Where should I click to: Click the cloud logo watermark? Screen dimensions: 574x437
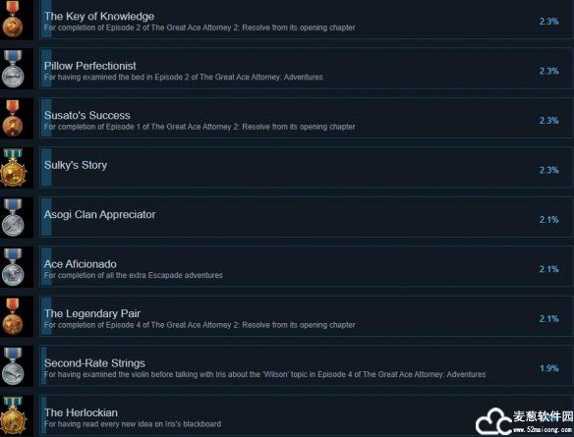click(493, 421)
